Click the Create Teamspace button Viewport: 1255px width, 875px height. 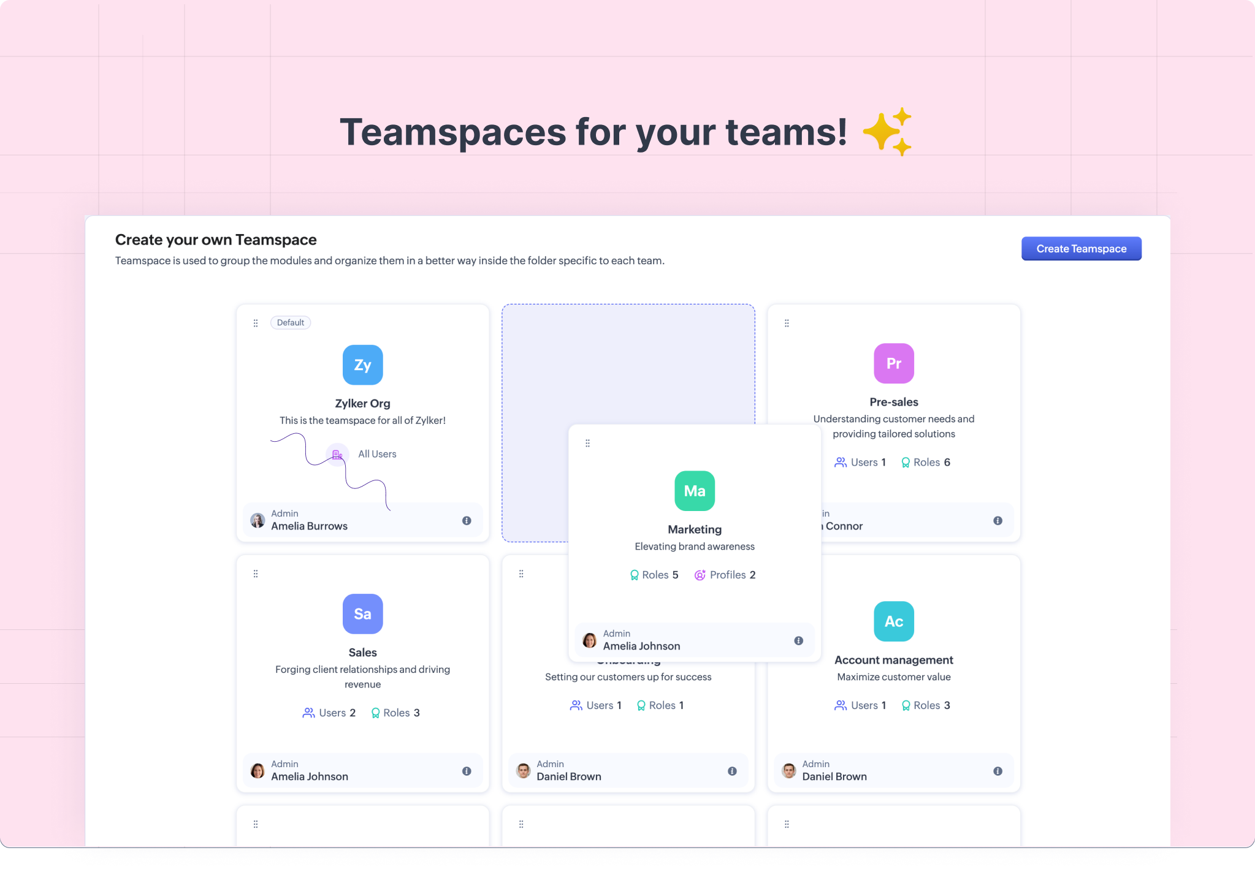[x=1081, y=249]
